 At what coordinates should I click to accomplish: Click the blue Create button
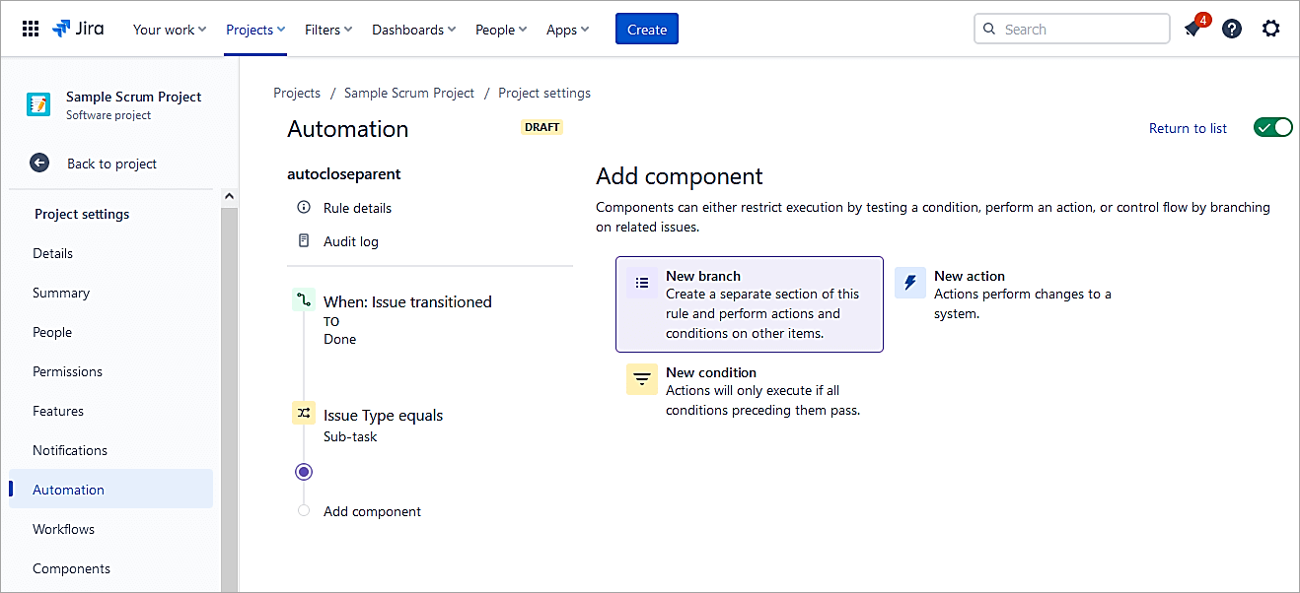(647, 30)
